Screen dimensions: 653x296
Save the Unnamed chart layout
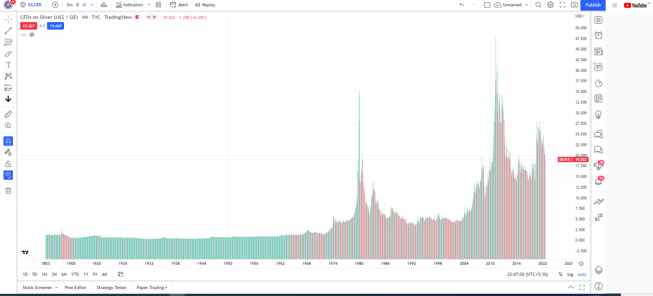click(508, 5)
